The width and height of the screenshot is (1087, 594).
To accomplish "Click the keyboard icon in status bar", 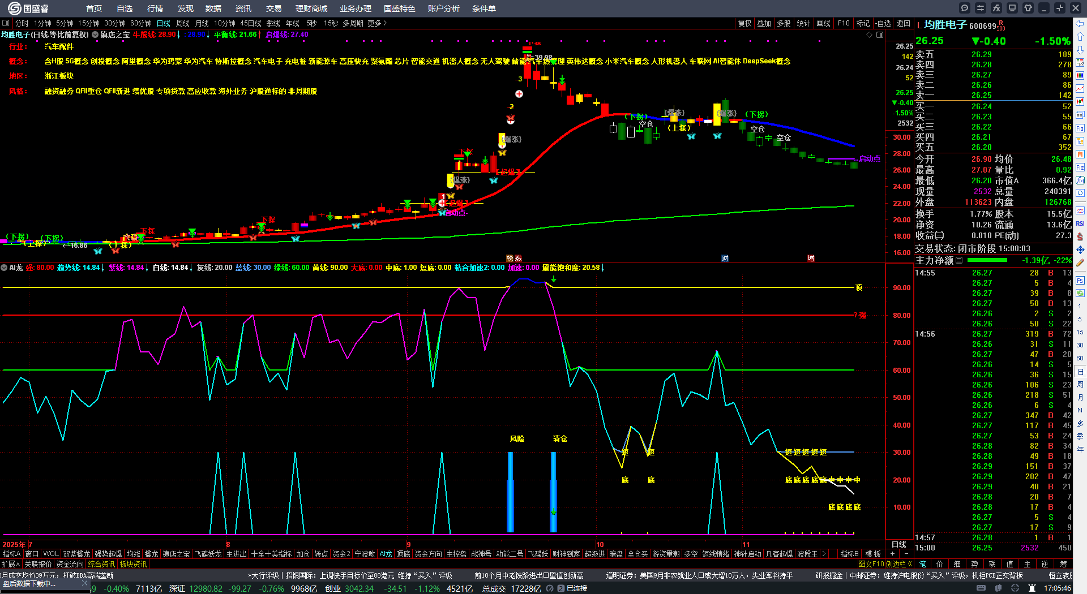I will [981, 588].
